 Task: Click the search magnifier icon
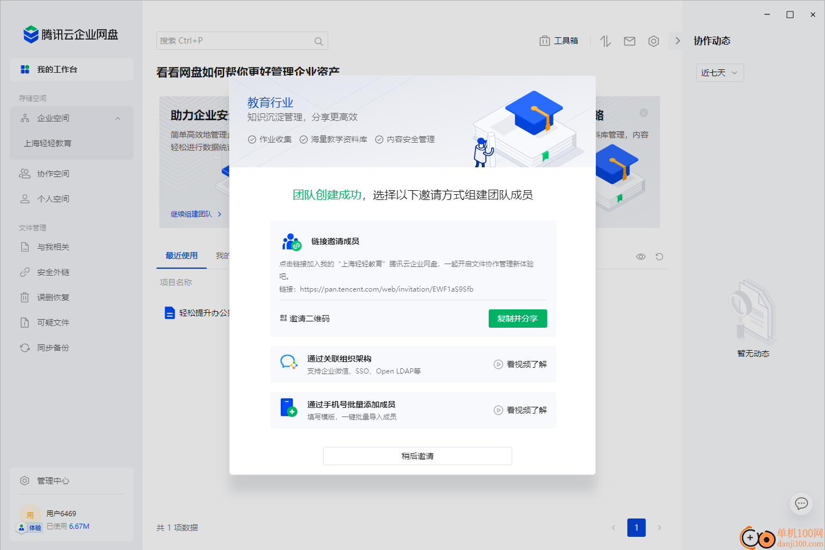pos(319,41)
